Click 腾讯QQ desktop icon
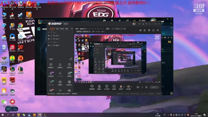Screen dimensions: 208x117 [x=12, y=16]
